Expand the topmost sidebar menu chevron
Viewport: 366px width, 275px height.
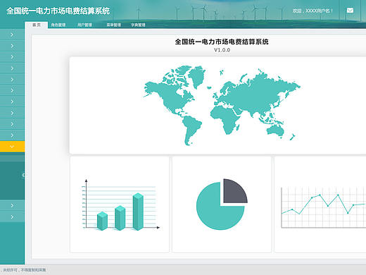coord(12,35)
